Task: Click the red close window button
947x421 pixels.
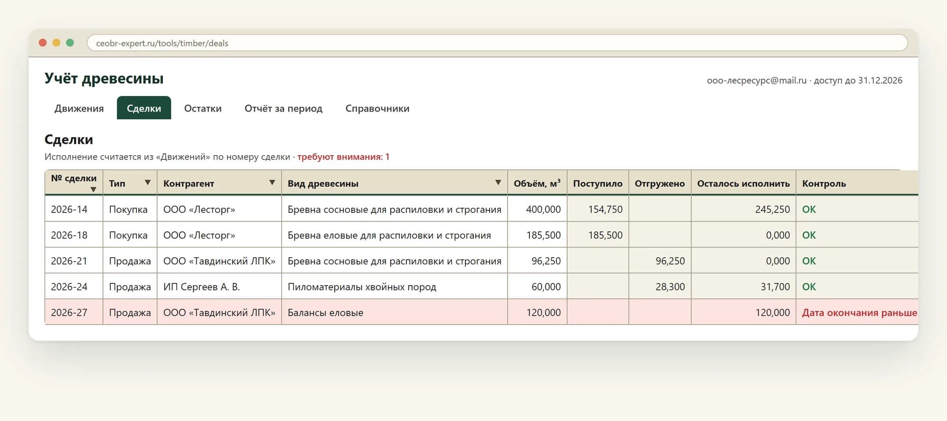Action: coord(43,43)
